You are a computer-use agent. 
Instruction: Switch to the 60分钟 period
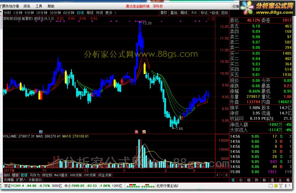pyautogui.click(x=68, y=13)
